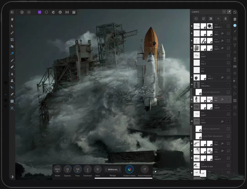The image size is (247, 189).
Task: Toggle the Force Pressure button
Action: 144,169
